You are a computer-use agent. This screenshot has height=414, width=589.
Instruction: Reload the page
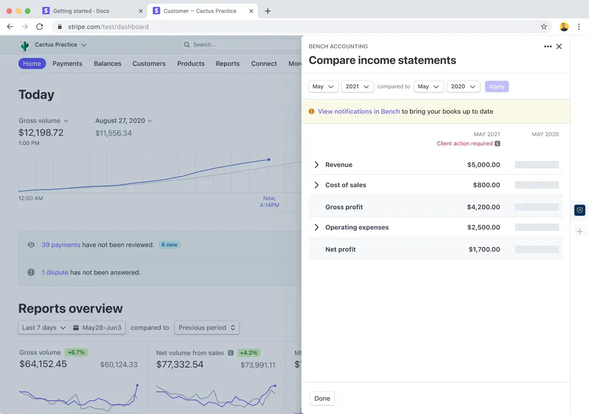[40, 27]
